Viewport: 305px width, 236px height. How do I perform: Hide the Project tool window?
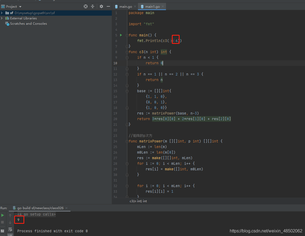pyautogui.click(x=108, y=6)
